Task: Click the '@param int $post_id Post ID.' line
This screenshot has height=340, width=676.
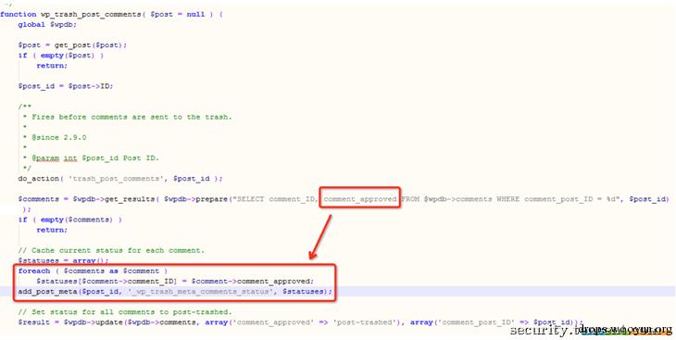Action: coord(94,157)
